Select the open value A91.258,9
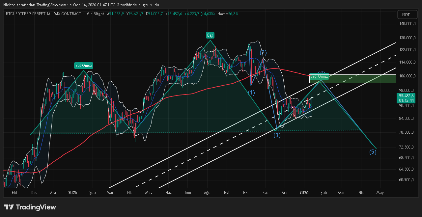 (116, 14)
